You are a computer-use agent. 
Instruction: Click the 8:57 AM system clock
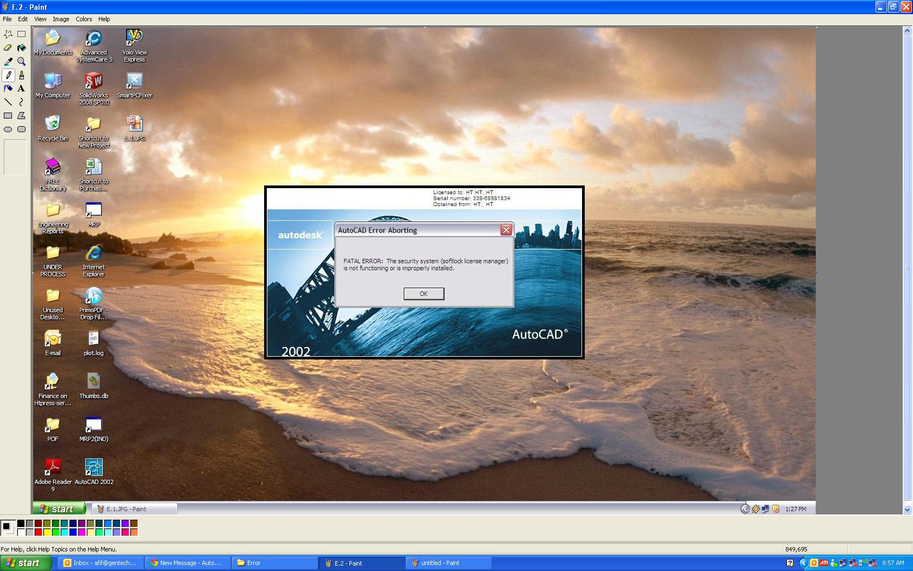(x=893, y=563)
